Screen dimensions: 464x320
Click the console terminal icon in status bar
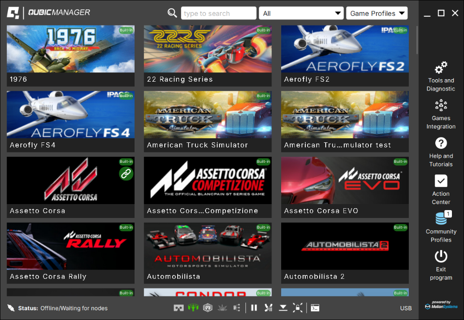tap(315, 307)
